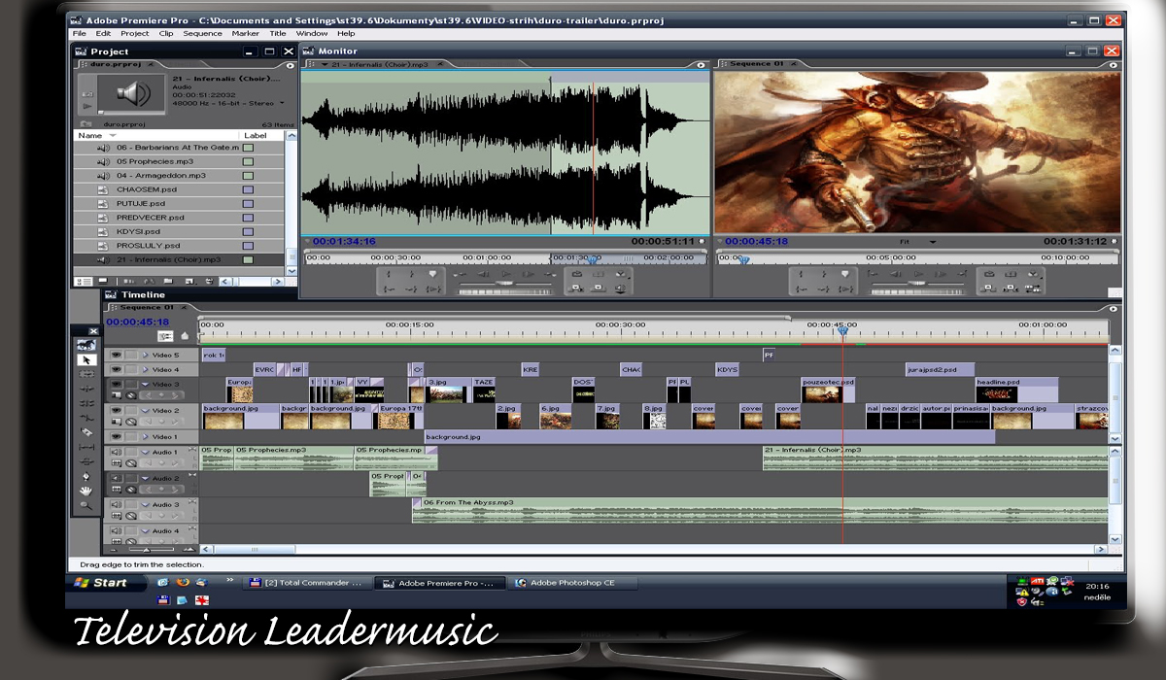This screenshot has width=1166, height=680.
Task: Mute the Audio 3 track
Action: 117,505
